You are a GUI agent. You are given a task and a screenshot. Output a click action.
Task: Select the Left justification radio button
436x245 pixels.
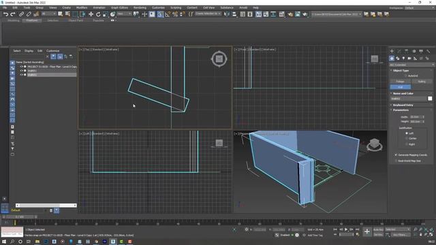[407, 133]
